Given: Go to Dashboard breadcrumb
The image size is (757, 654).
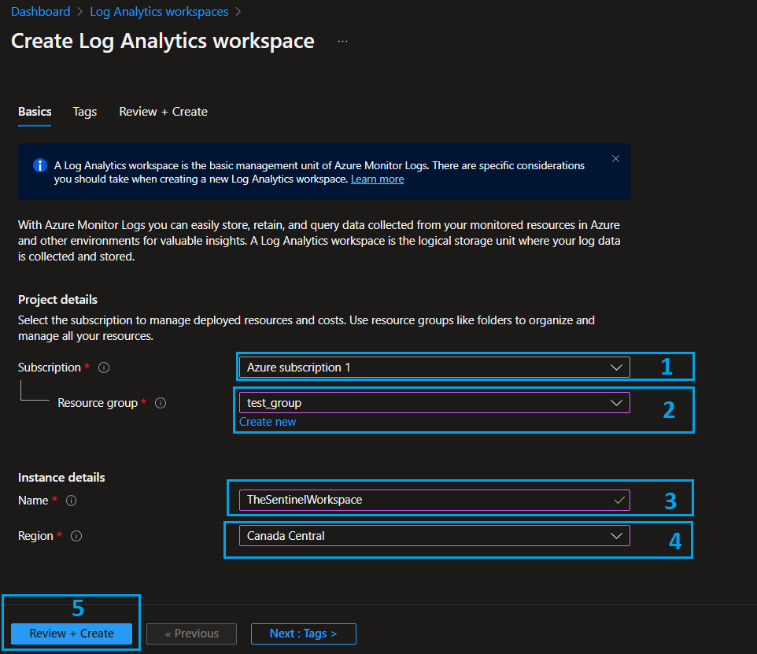Looking at the screenshot, I should click(x=41, y=12).
